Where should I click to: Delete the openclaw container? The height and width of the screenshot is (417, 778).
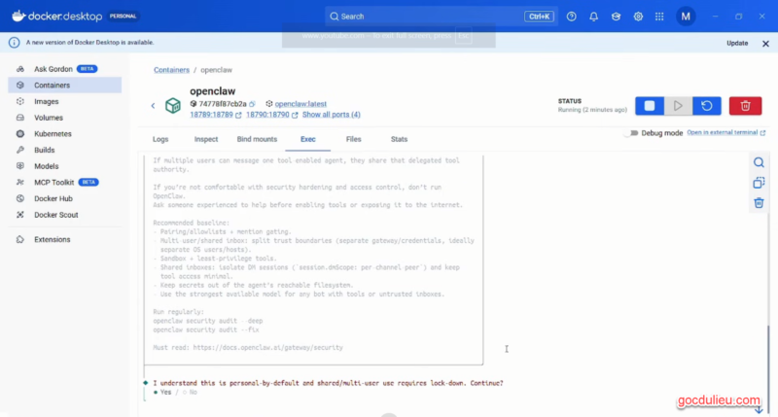(745, 105)
